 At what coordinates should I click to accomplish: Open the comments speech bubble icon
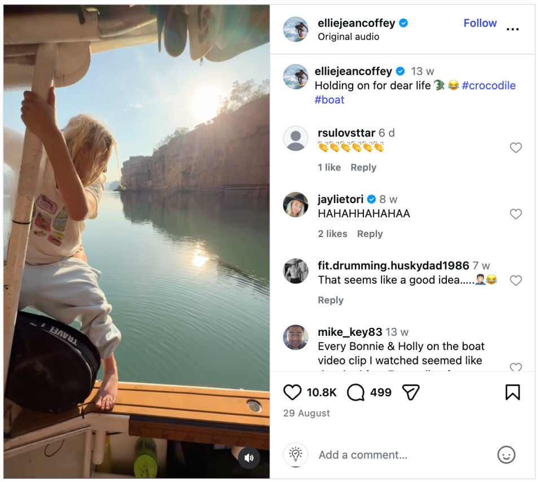356,392
